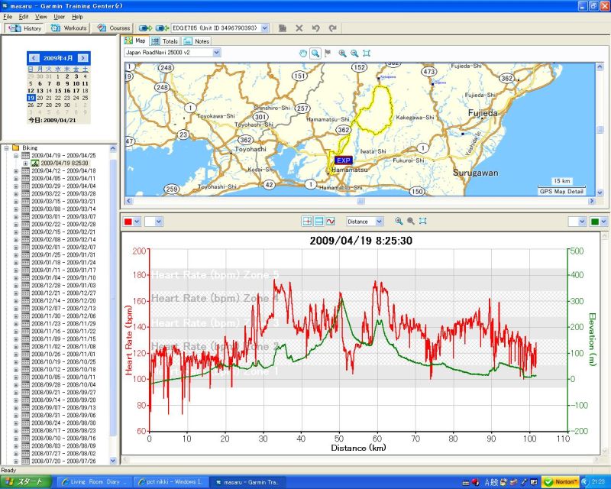Zoom out on the map
The height and width of the screenshot is (489, 611).
354,53
